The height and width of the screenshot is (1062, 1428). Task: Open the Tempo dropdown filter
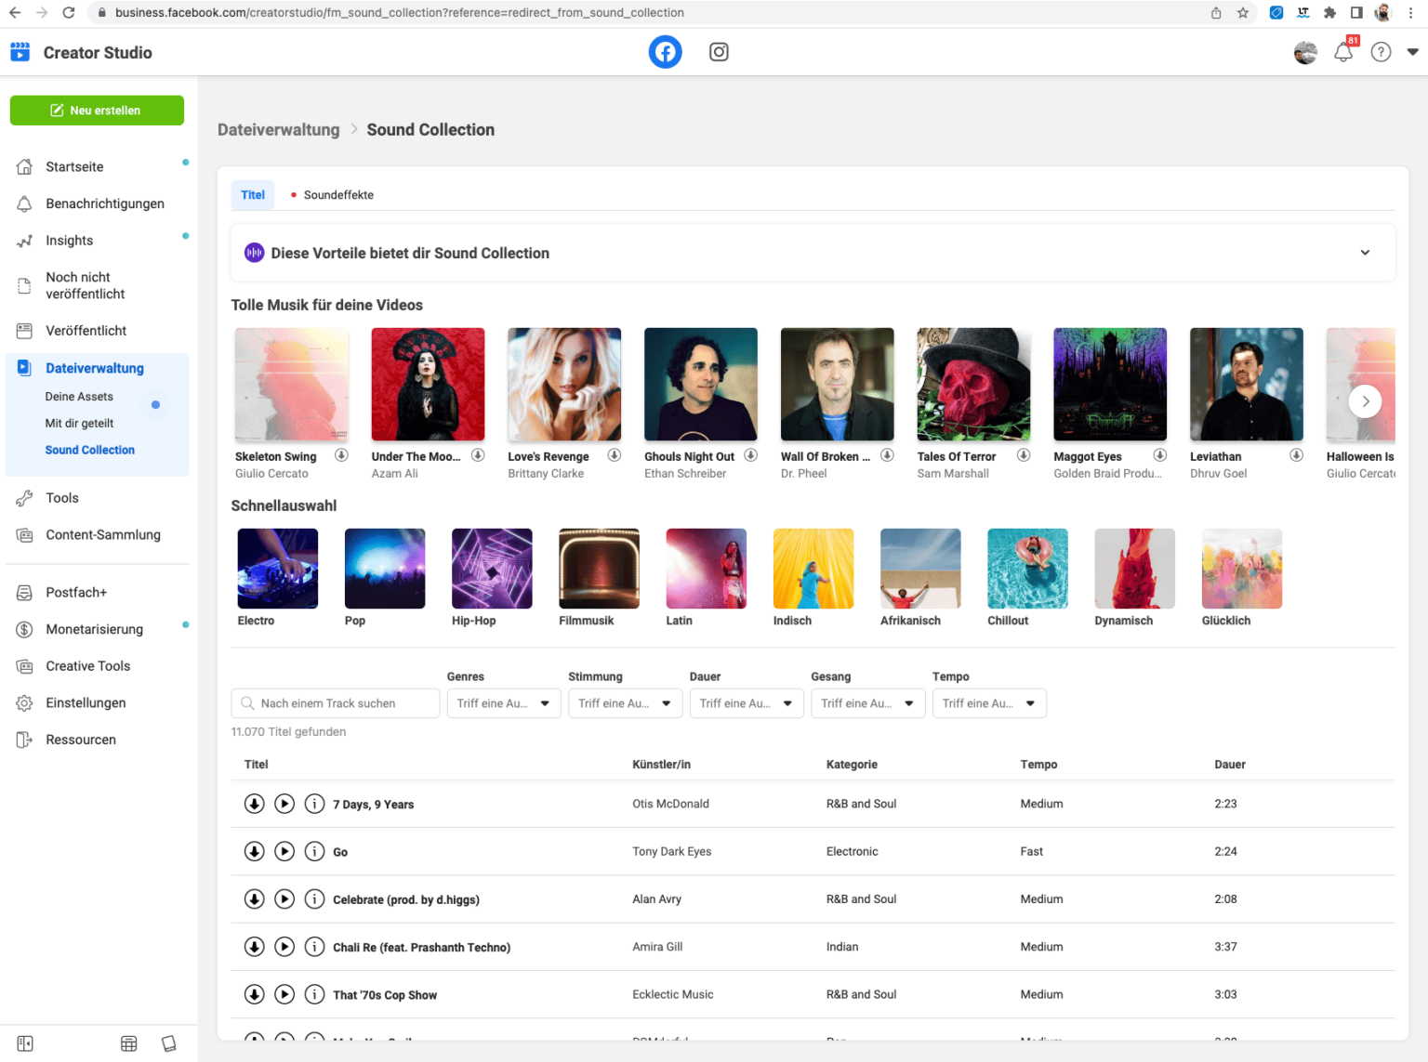[x=988, y=703]
